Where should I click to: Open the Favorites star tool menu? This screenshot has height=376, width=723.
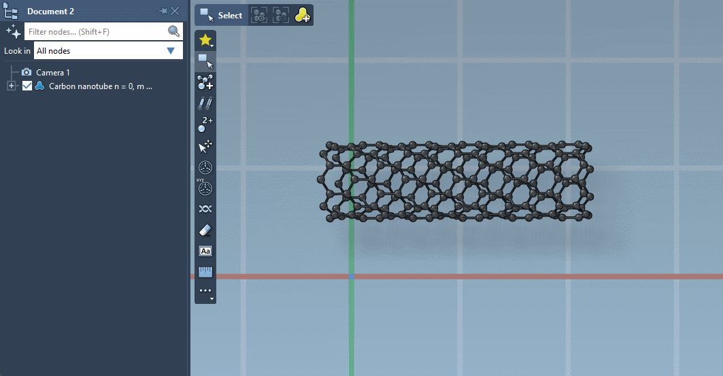click(205, 41)
